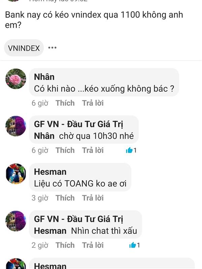Open Hesman's name on partially visible bottom comment
Viewport: 202px width, 269px height.
[50, 266]
